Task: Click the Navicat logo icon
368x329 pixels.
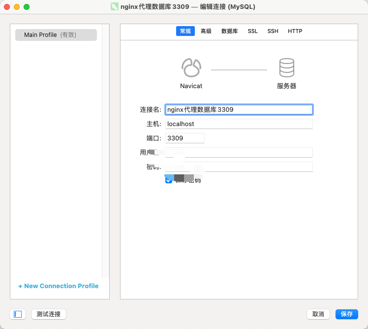Action: coord(191,68)
